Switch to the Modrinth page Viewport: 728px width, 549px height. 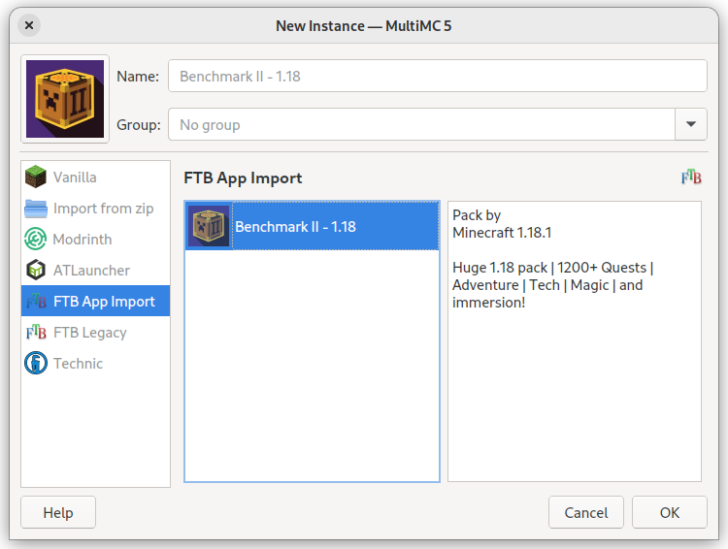click(x=96, y=239)
